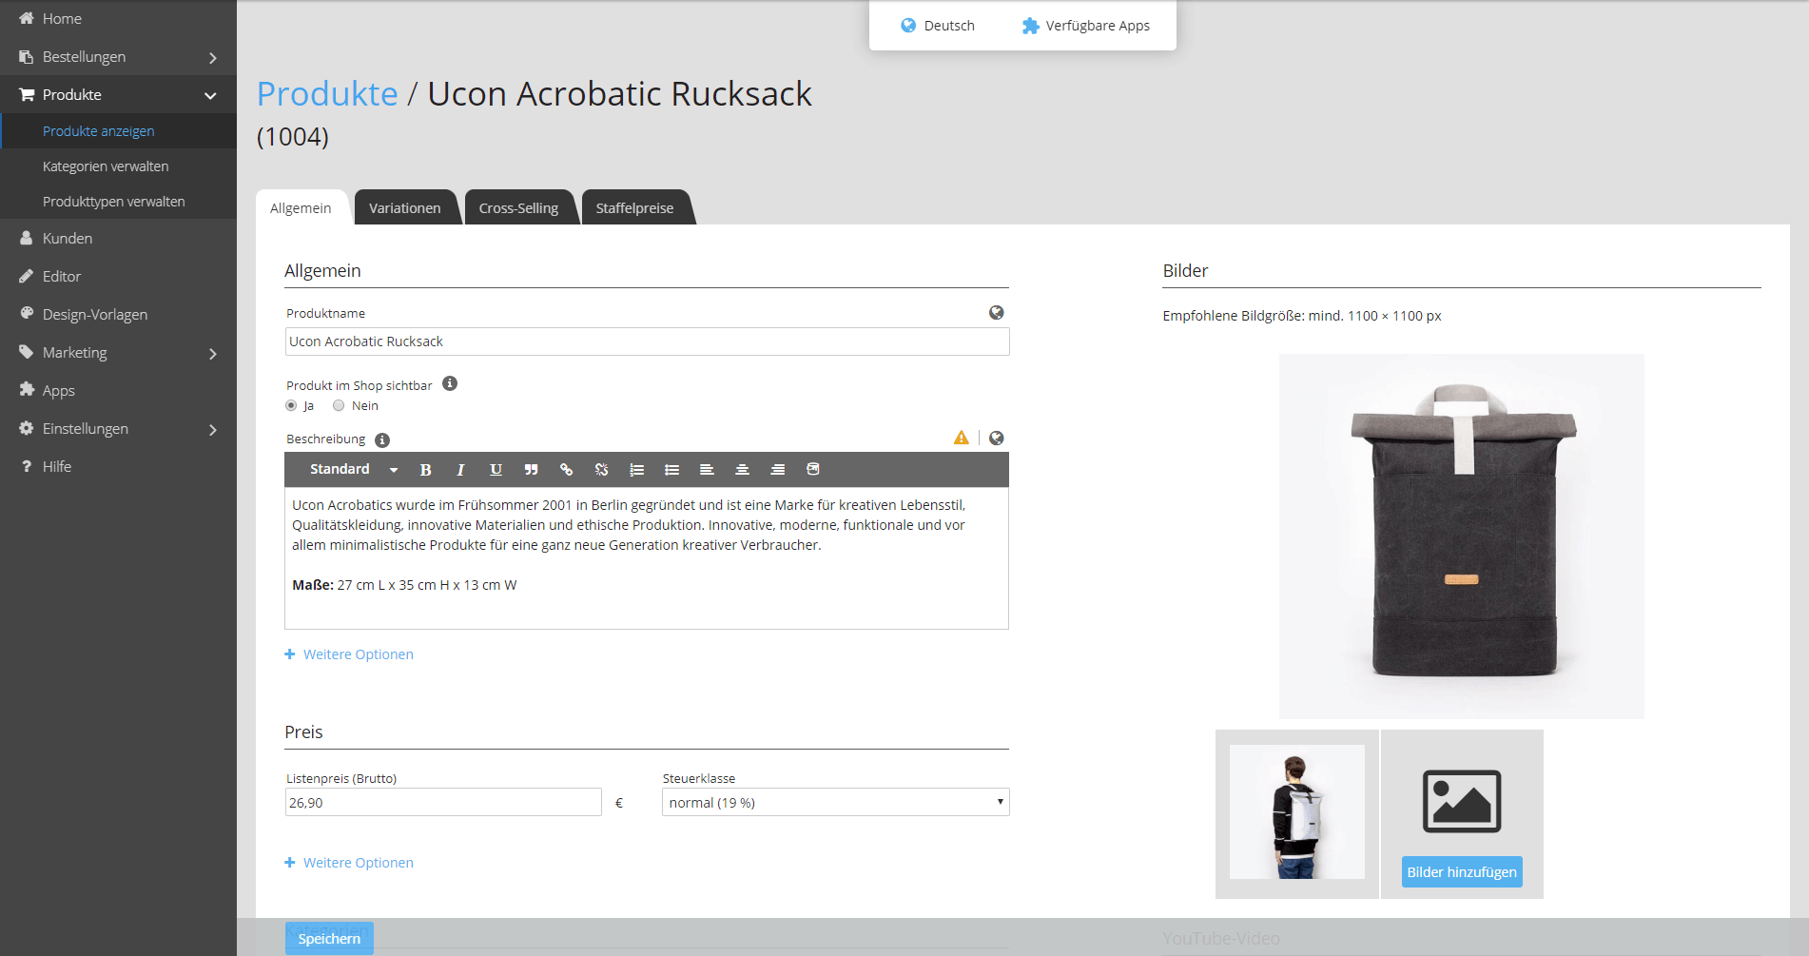Insert a hyperlink in the description
Viewport: 1809px width, 956px height.
(x=566, y=470)
